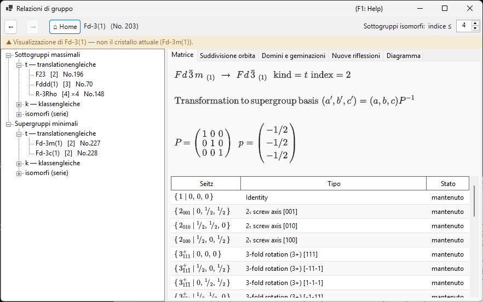Click the operations table vertical scrollbar
483x302 pixels.
point(474,200)
